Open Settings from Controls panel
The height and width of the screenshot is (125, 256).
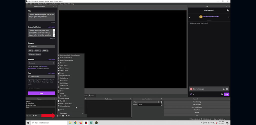(x=197, y=112)
